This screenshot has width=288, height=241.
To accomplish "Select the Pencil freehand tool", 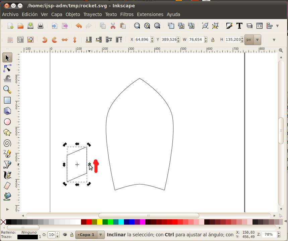I will point(7,154).
